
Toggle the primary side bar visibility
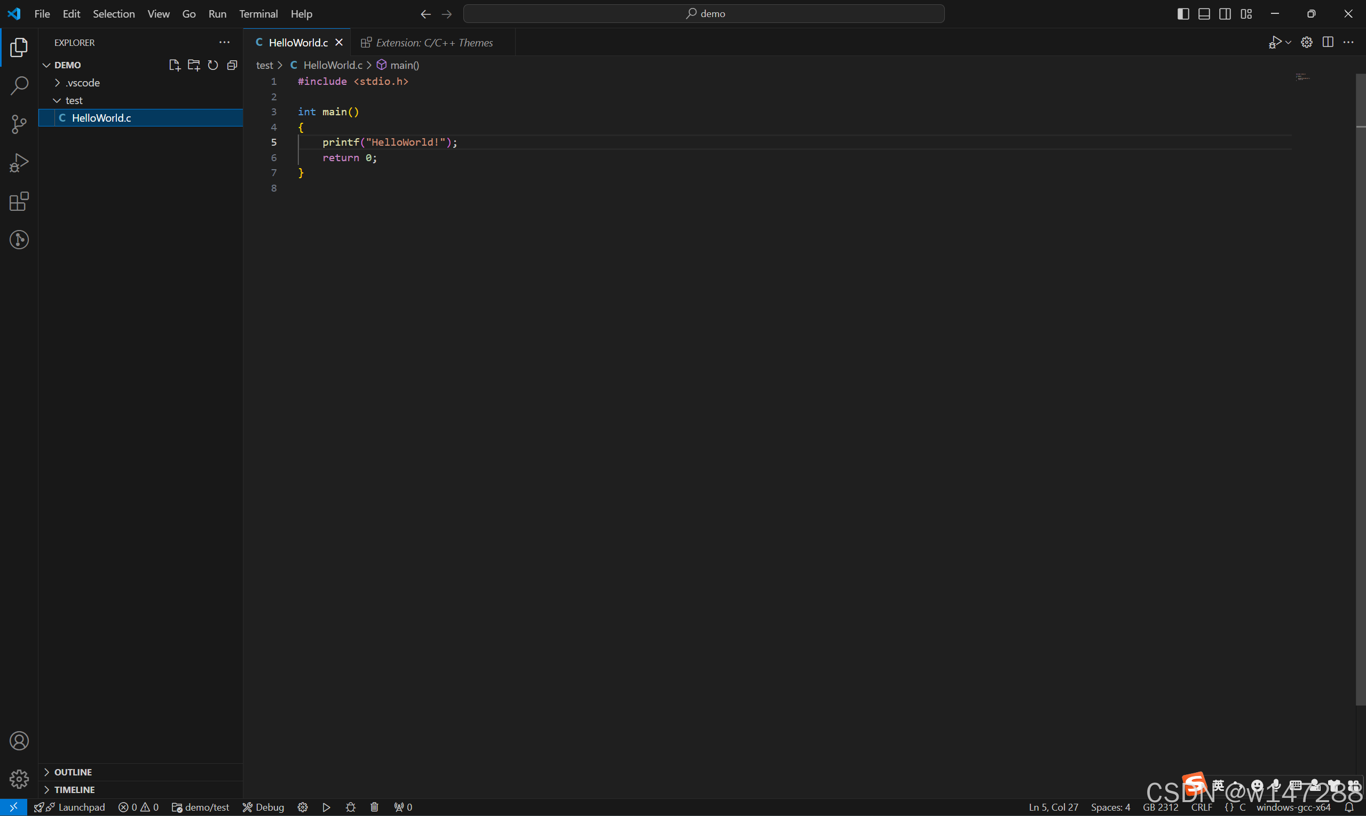[1183, 14]
